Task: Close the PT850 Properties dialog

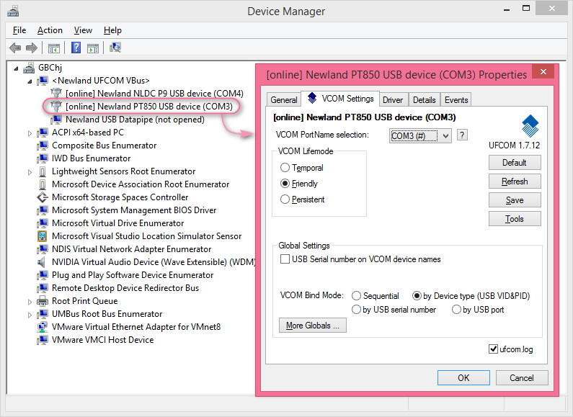Action: (543, 71)
